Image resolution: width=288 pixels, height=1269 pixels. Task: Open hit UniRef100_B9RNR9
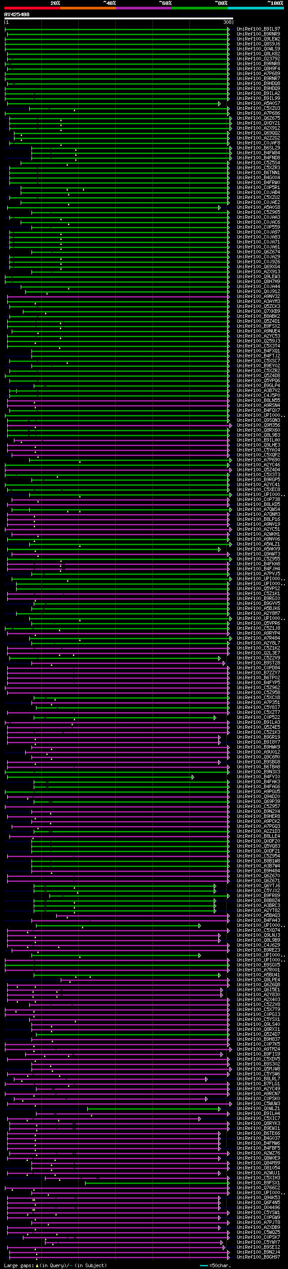258,34
